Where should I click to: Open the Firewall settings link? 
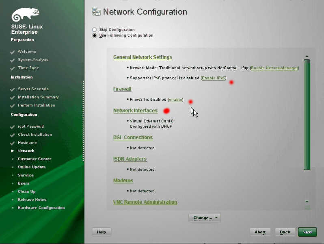[x=122, y=89]
